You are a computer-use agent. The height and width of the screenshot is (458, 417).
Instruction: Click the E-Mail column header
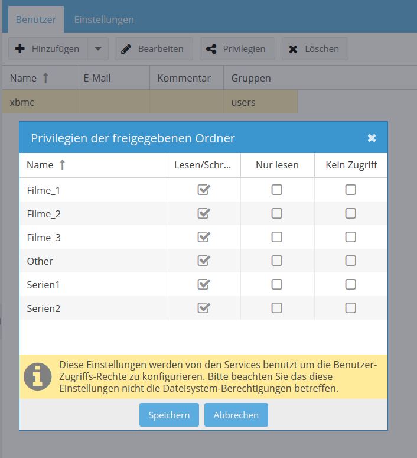pos(113,78)
